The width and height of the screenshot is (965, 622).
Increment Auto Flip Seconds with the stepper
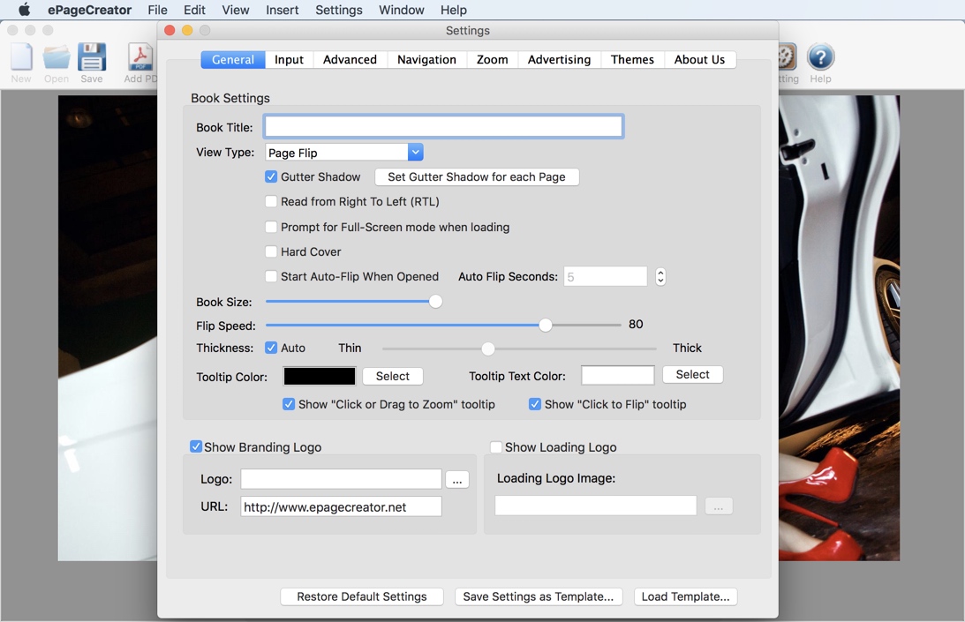click(x=660, y=272)
